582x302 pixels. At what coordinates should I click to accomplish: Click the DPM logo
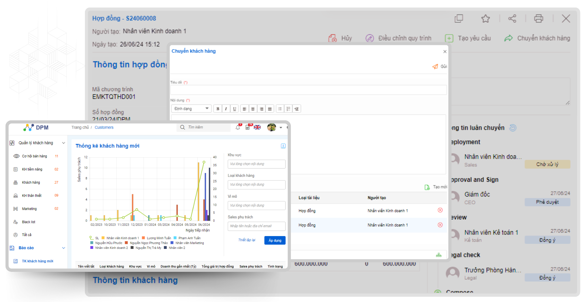tap(36, 128)
